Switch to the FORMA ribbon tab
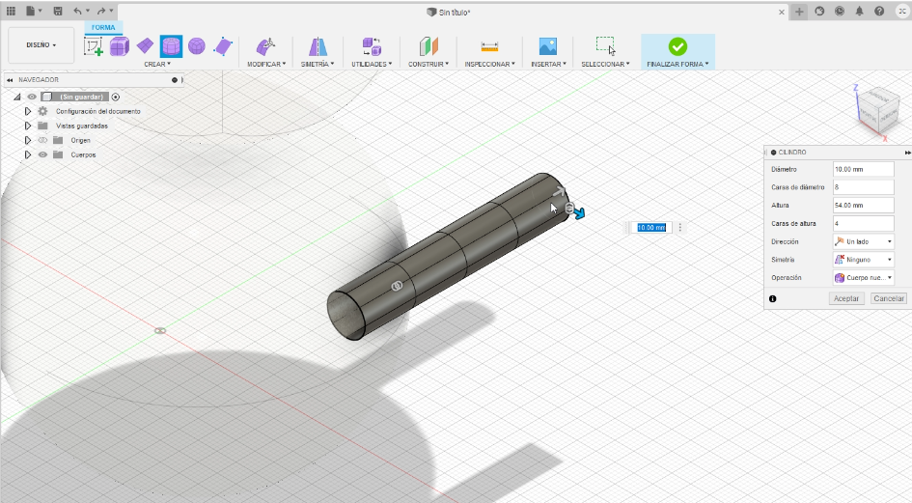 [103, 27]
